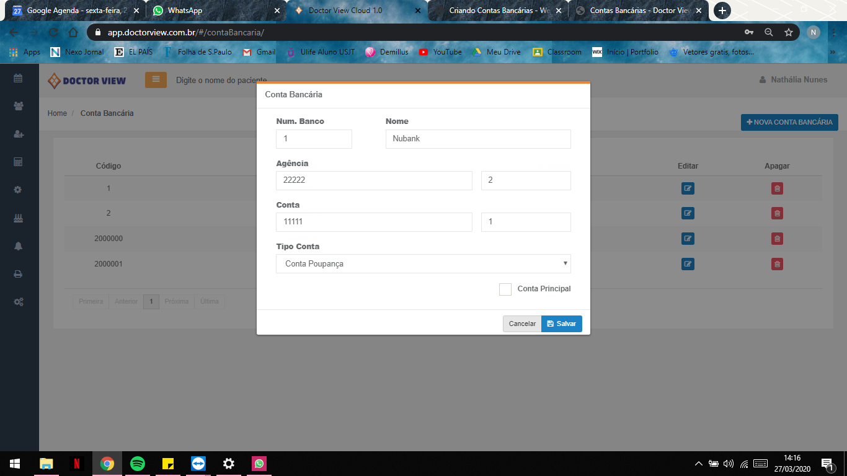Open the calendar icon in left sidebar
The width and height of the screenshot is (847, 476).
pos(18,78)
